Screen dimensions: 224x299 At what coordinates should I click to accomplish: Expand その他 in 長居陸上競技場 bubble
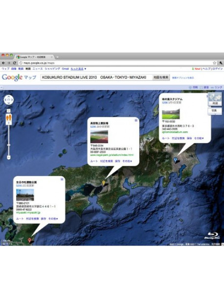127,161
